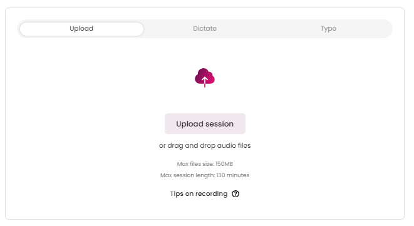Click the 'Tips on recording' text label
This screenshot has height=226, width=414.
(x=199, y=194)
